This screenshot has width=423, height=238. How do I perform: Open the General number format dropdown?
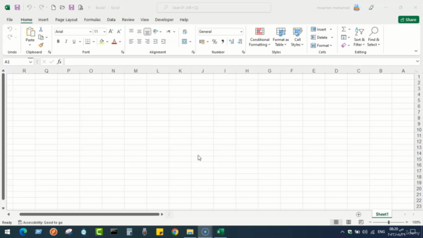point(241,32)
